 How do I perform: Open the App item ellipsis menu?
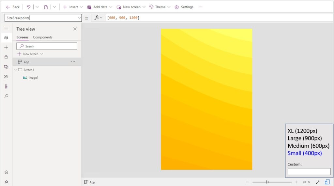tap(73, 61)
